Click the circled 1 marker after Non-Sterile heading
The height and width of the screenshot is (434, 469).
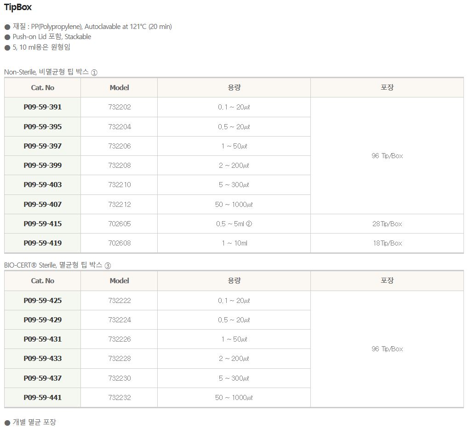(x=94, y=73)
